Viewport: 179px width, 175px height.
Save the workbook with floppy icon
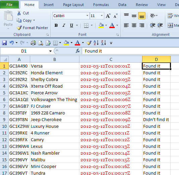click(x=4, y=43)
